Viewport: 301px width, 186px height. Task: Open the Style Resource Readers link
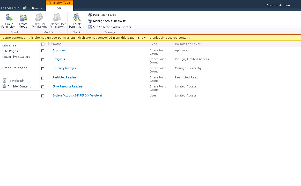pyautogui.click(x=67, y=86)
